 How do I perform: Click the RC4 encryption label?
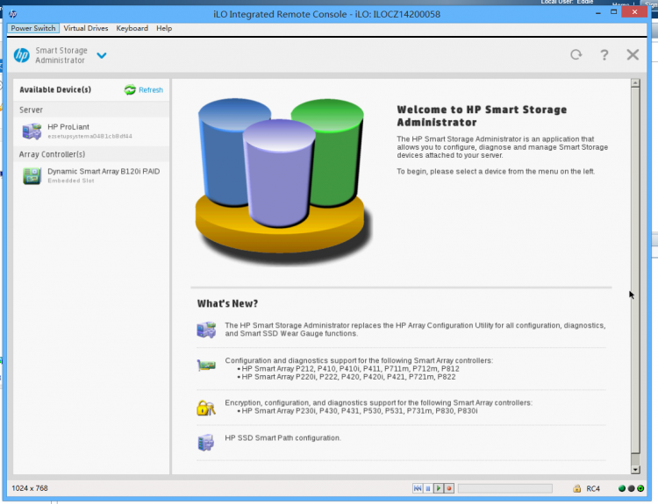coord(593,488)
